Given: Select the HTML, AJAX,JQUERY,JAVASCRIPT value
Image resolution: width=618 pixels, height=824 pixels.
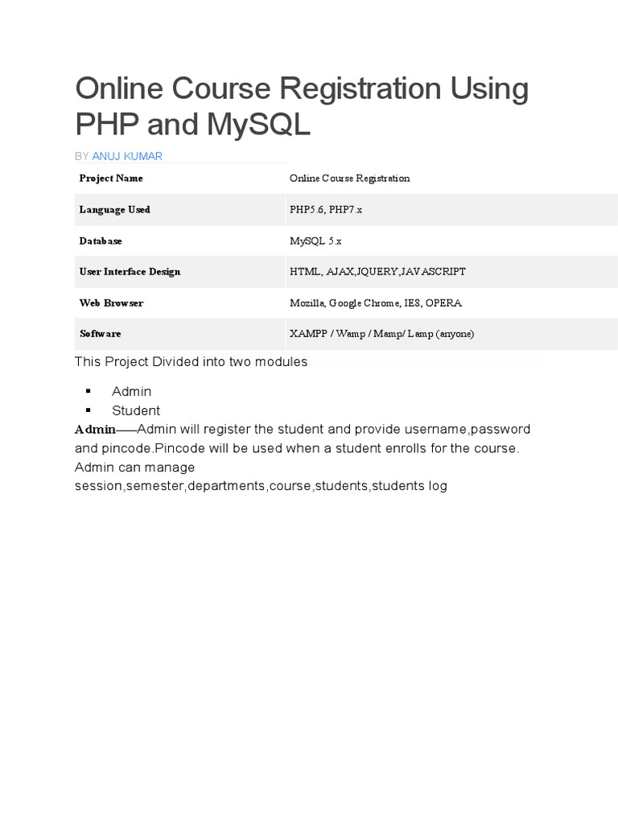Looking at the screenshot, I should 377,271.
